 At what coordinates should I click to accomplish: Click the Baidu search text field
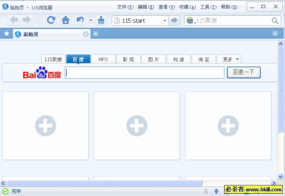[145, 73]
